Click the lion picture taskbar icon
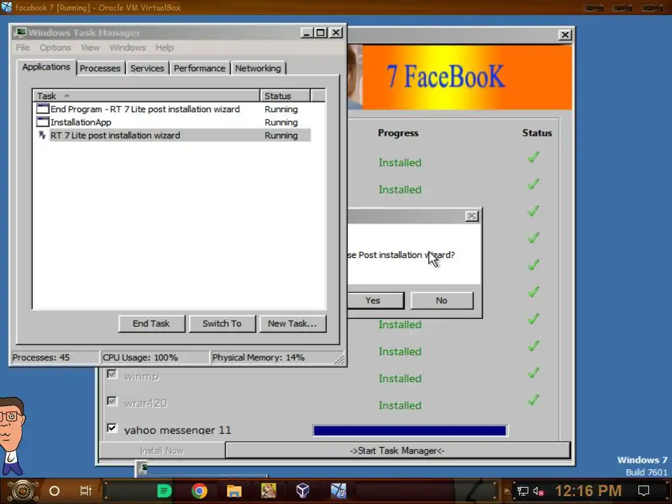 click(x=268, y=491)
